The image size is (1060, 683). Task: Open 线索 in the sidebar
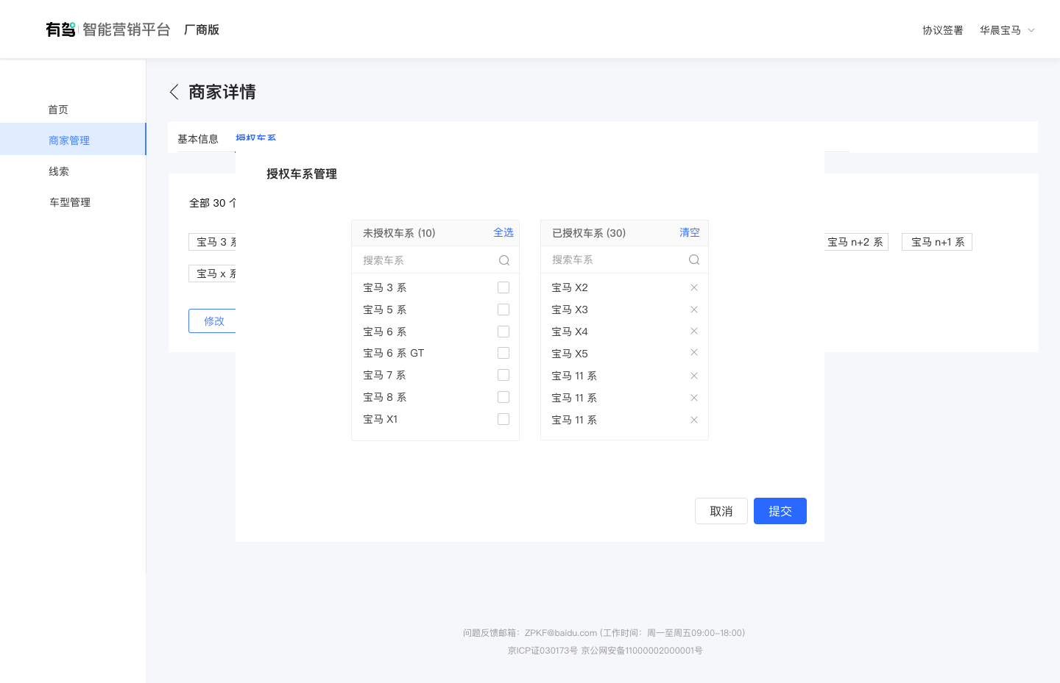[59, 171]
